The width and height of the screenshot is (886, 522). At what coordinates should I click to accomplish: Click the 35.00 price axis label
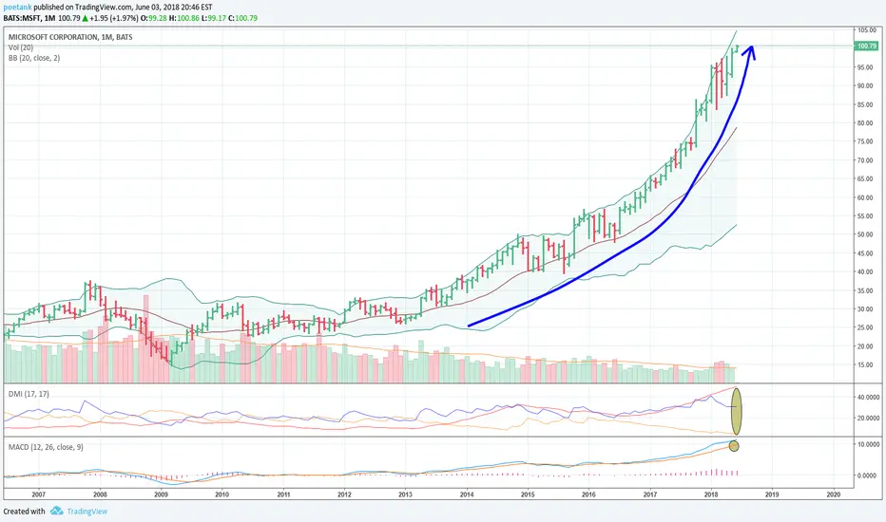pos(866,290)
